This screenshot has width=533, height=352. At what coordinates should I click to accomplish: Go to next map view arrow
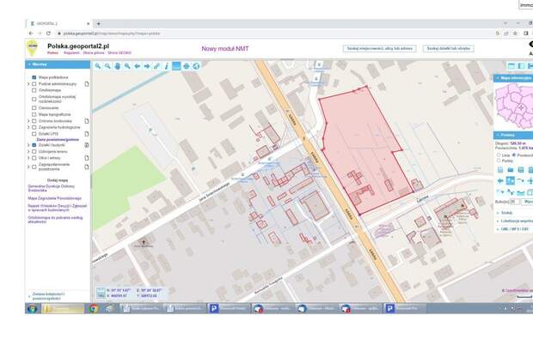pyautogui.click(x=146, y=66)
